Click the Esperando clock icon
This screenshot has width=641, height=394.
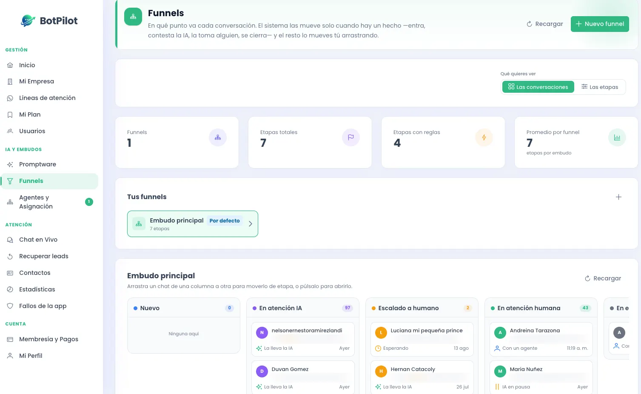click(x=378, y=348)
